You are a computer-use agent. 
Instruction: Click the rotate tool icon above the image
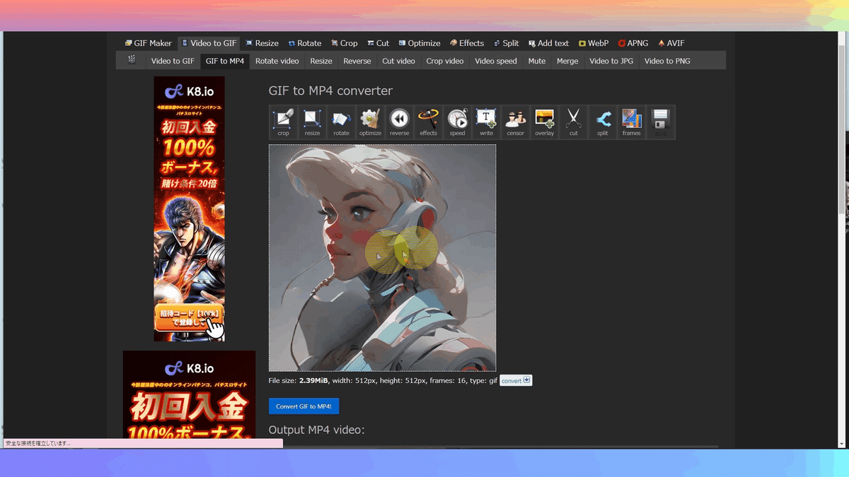[341, 122]
